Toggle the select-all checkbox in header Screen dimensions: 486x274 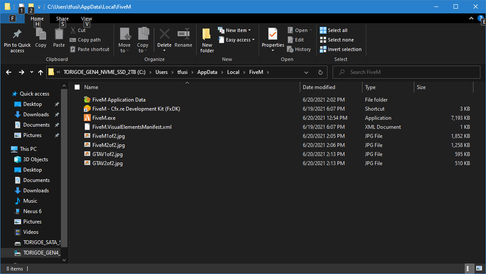pyautogui.click(x=77, y=87)
